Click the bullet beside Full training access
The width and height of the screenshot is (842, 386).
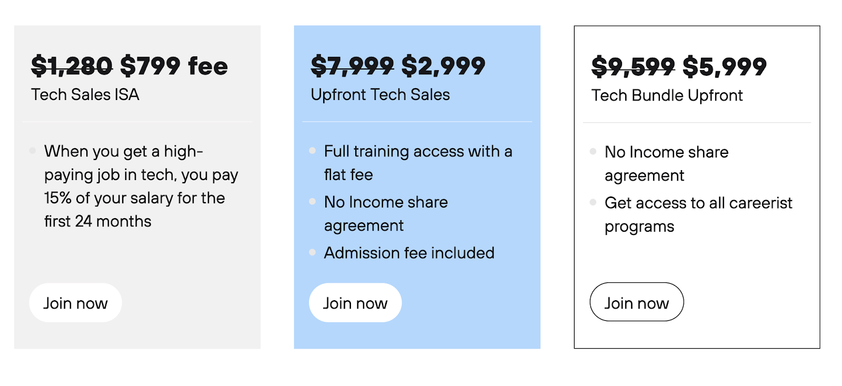tap(313, 151)
